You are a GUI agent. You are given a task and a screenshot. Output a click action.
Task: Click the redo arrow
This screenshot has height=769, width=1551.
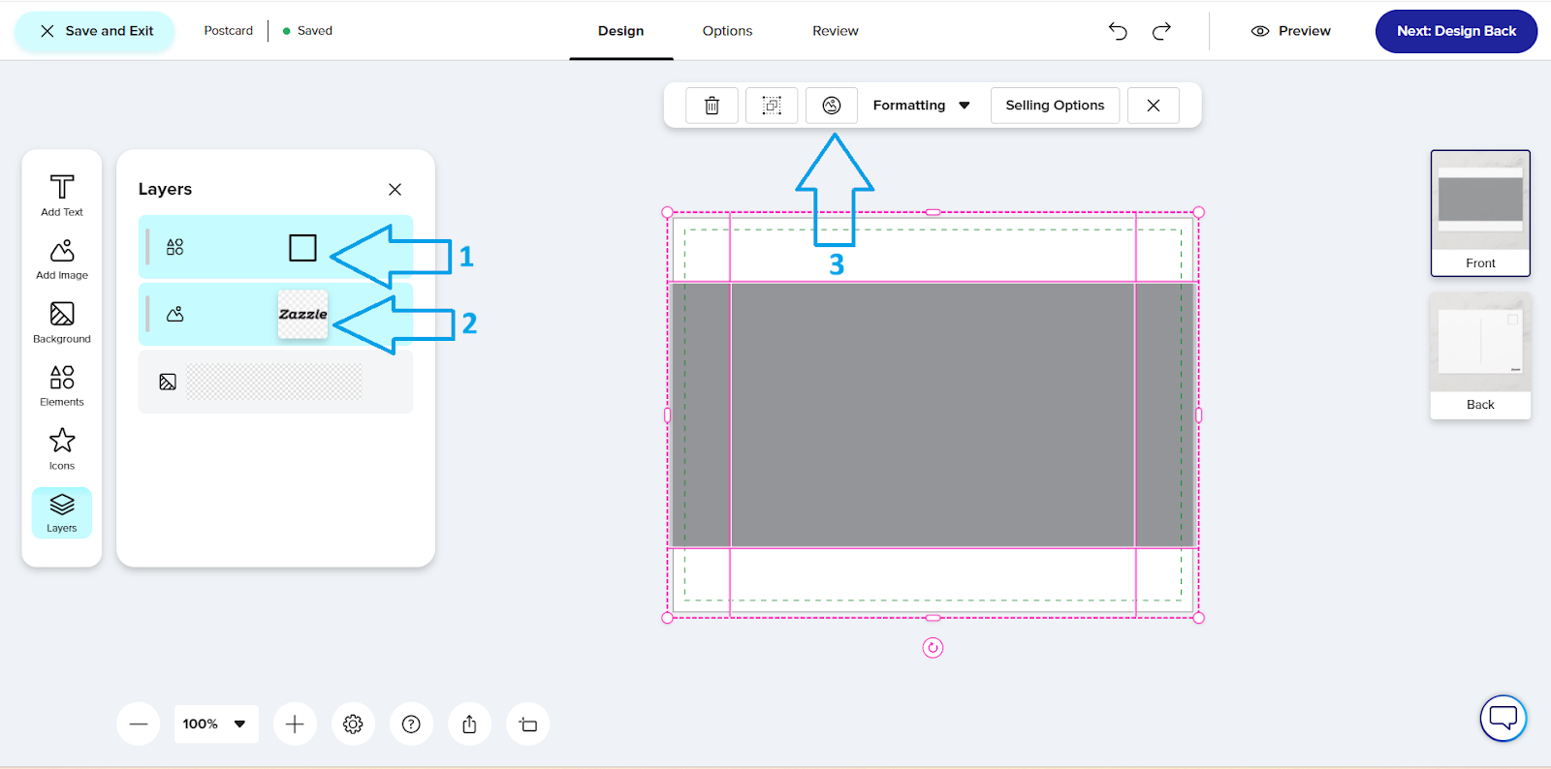[1161, 31]
